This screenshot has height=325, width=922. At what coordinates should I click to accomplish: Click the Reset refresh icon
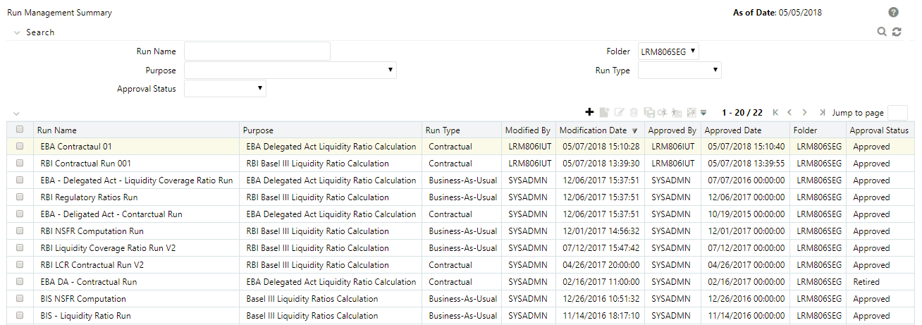pos(897,32)
